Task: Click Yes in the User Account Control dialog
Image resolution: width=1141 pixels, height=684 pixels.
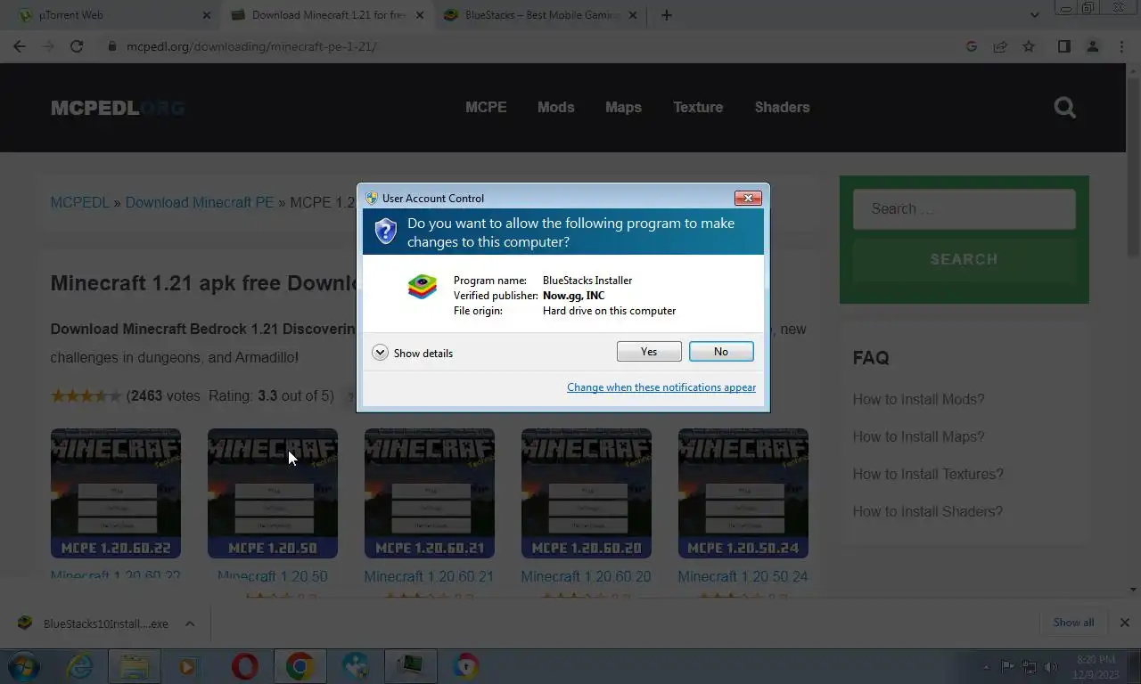Action: (x=649, y=352)
